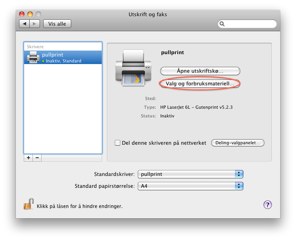The width and height of the screenshot is (296, 240).
Task: Select pullprint in the Skrivere list
Action: click(63, 58)
